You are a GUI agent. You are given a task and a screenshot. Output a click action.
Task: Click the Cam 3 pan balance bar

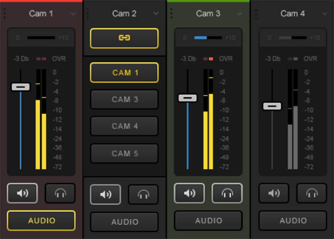(x=208, y=38)
